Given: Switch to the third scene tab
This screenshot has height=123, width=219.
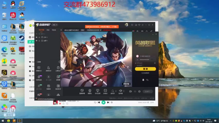Looking at the screenshot, I should pyautogui.click(x=54, y=30).
